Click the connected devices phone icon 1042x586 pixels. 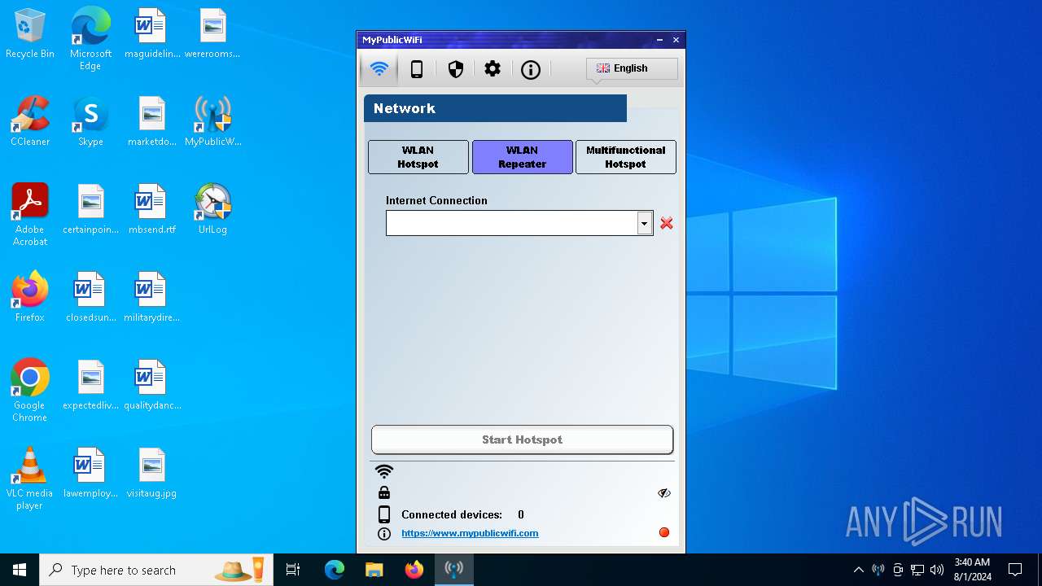coord(384,514)
